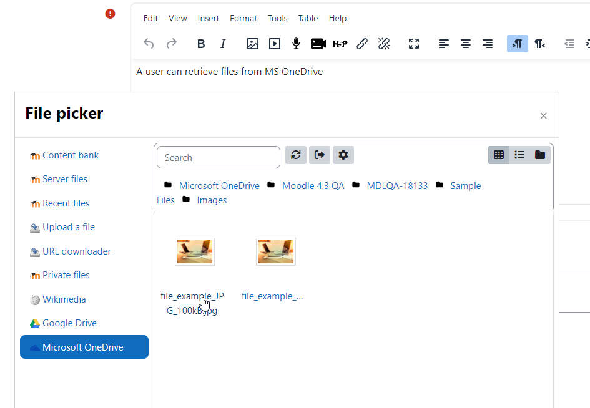Start video recording with camera icon
Image resolution: width=590 pixels, height=408 pixels.
pyautogui.click(x=318, y=44)
